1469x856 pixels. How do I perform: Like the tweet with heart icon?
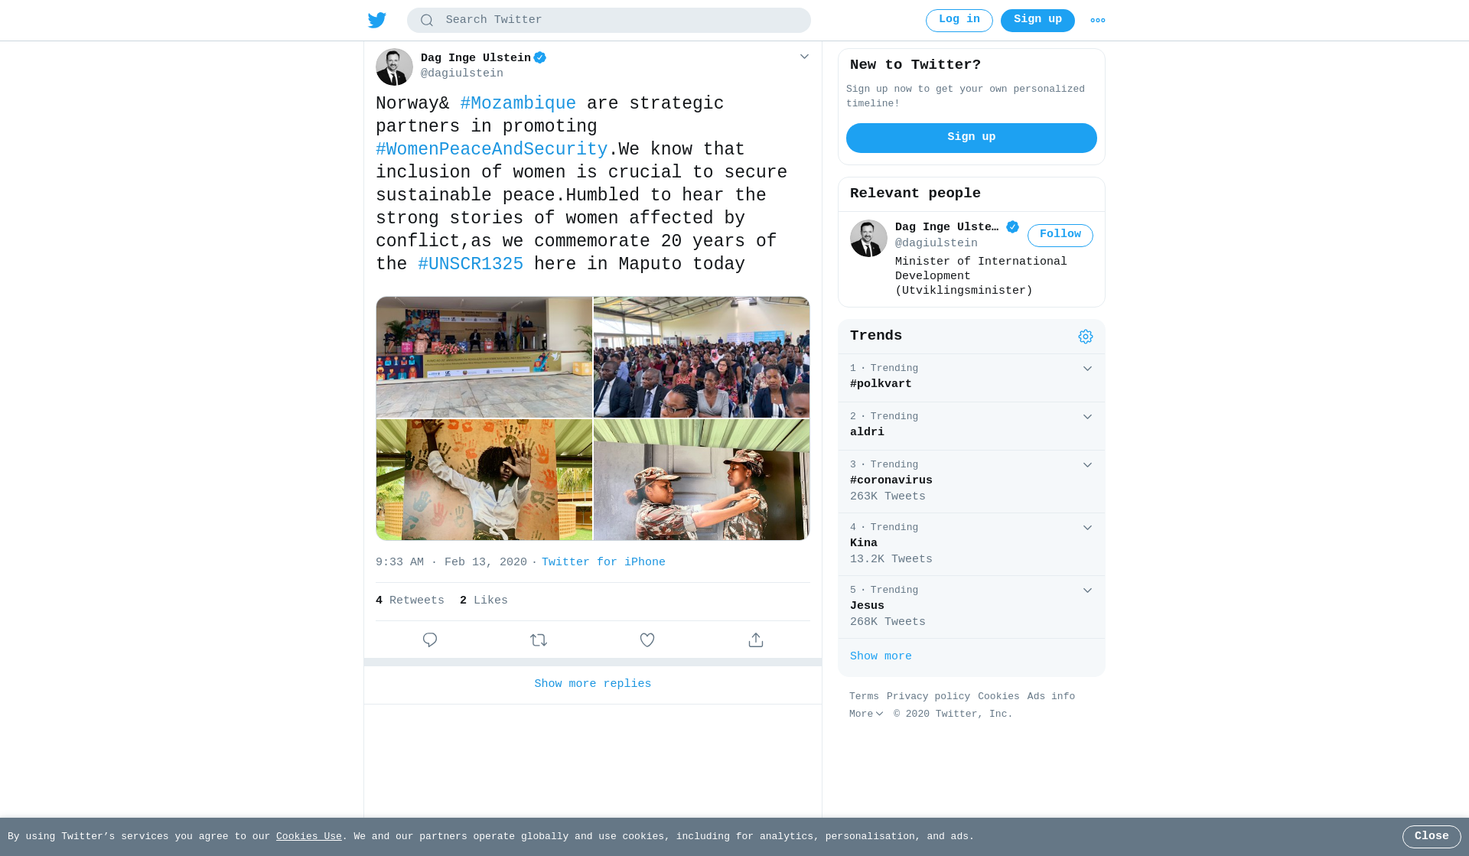(x=647, y=640)
